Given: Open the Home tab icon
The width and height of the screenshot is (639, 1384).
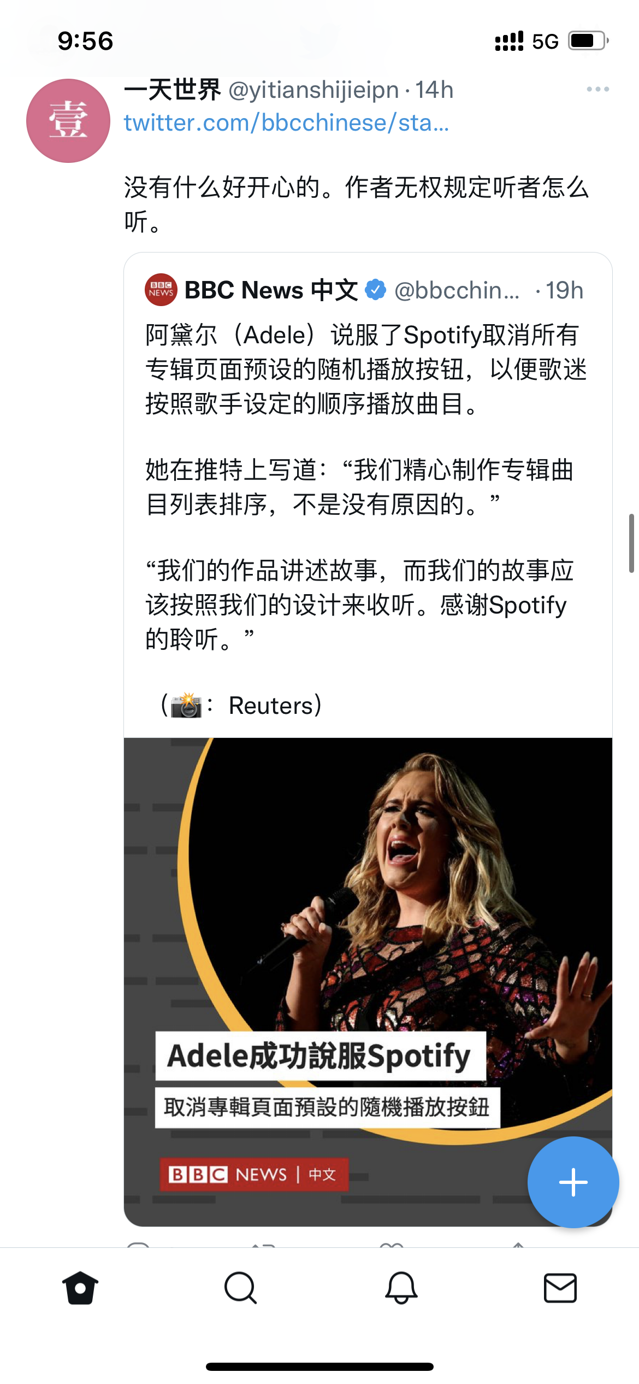Looking at the screenshot, I should click(80, 1288).
